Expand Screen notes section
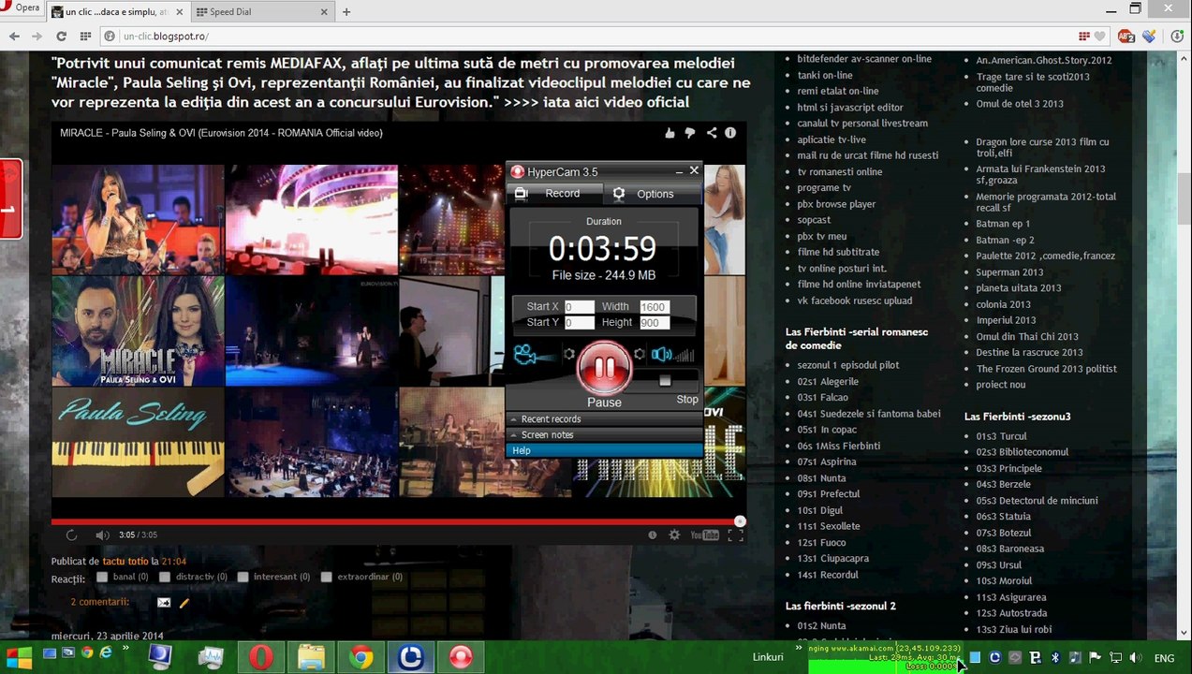The height and width of the screenshot is (674, 1192). 604,435
